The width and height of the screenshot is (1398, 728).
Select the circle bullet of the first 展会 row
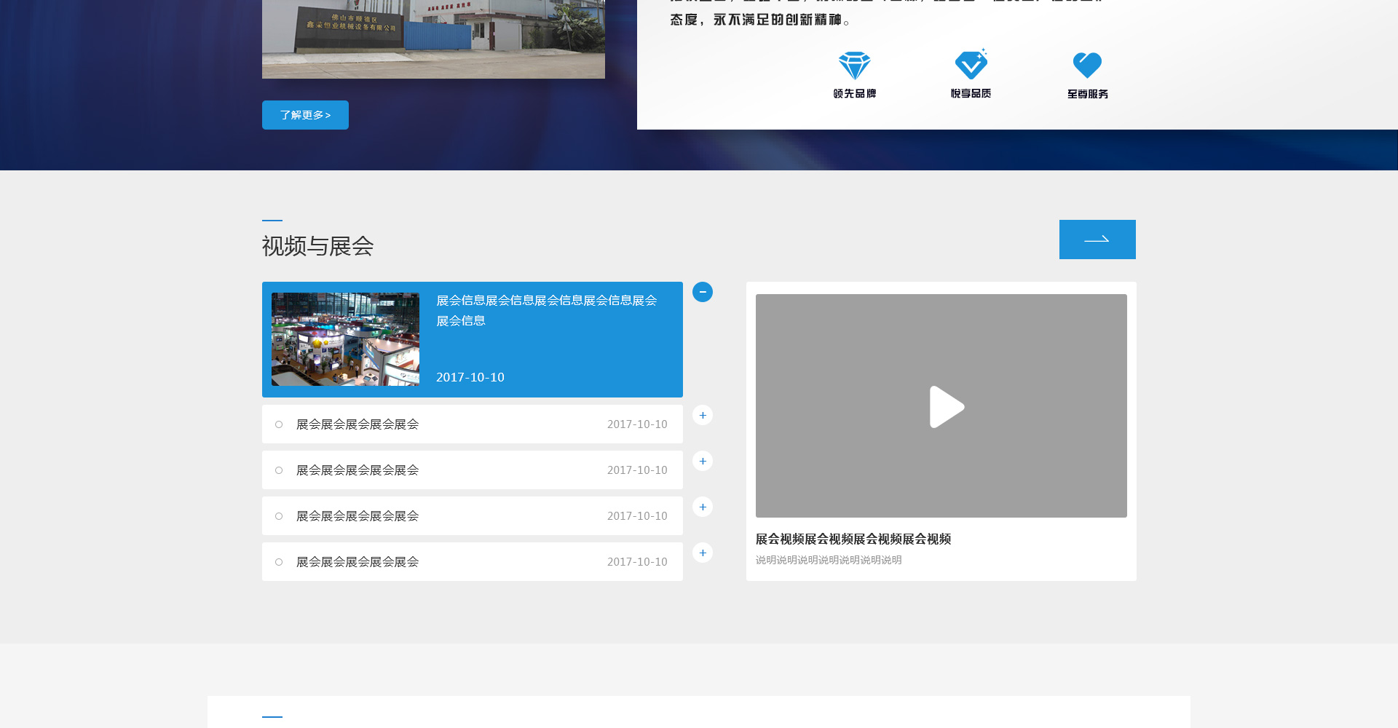[279, 424]
